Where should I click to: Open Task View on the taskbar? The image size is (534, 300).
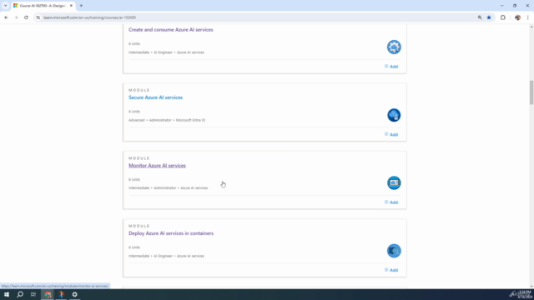click(x=33, y=294)
